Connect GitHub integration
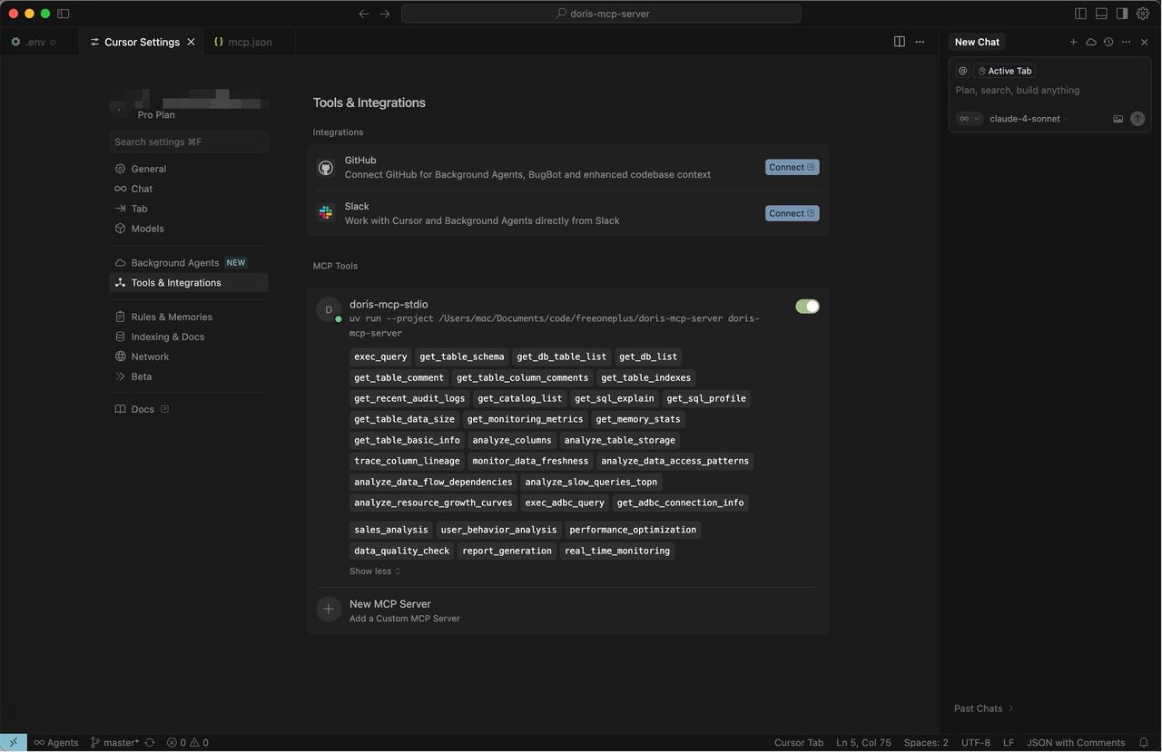Screen dimensions: 1162x752 [792, 167]
